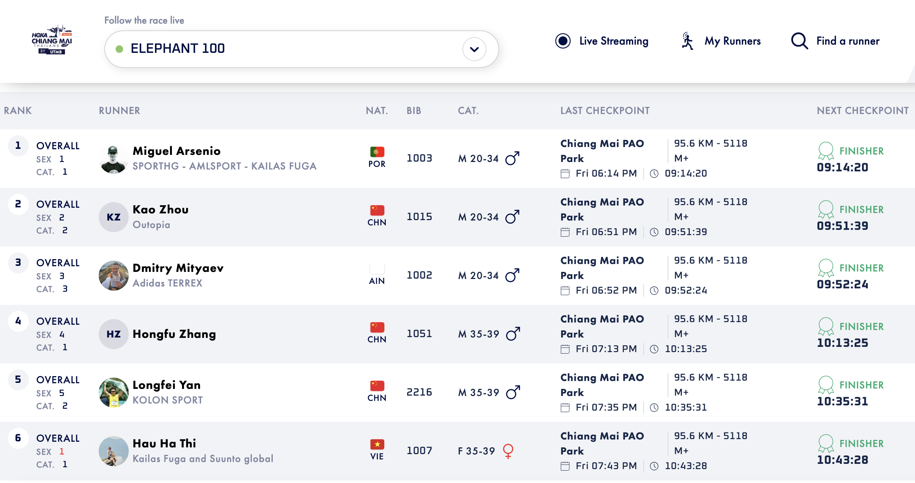Viewport: 915px width, 483px height.
Task: Click the Find a runner link
Action: tap(847, 41)
